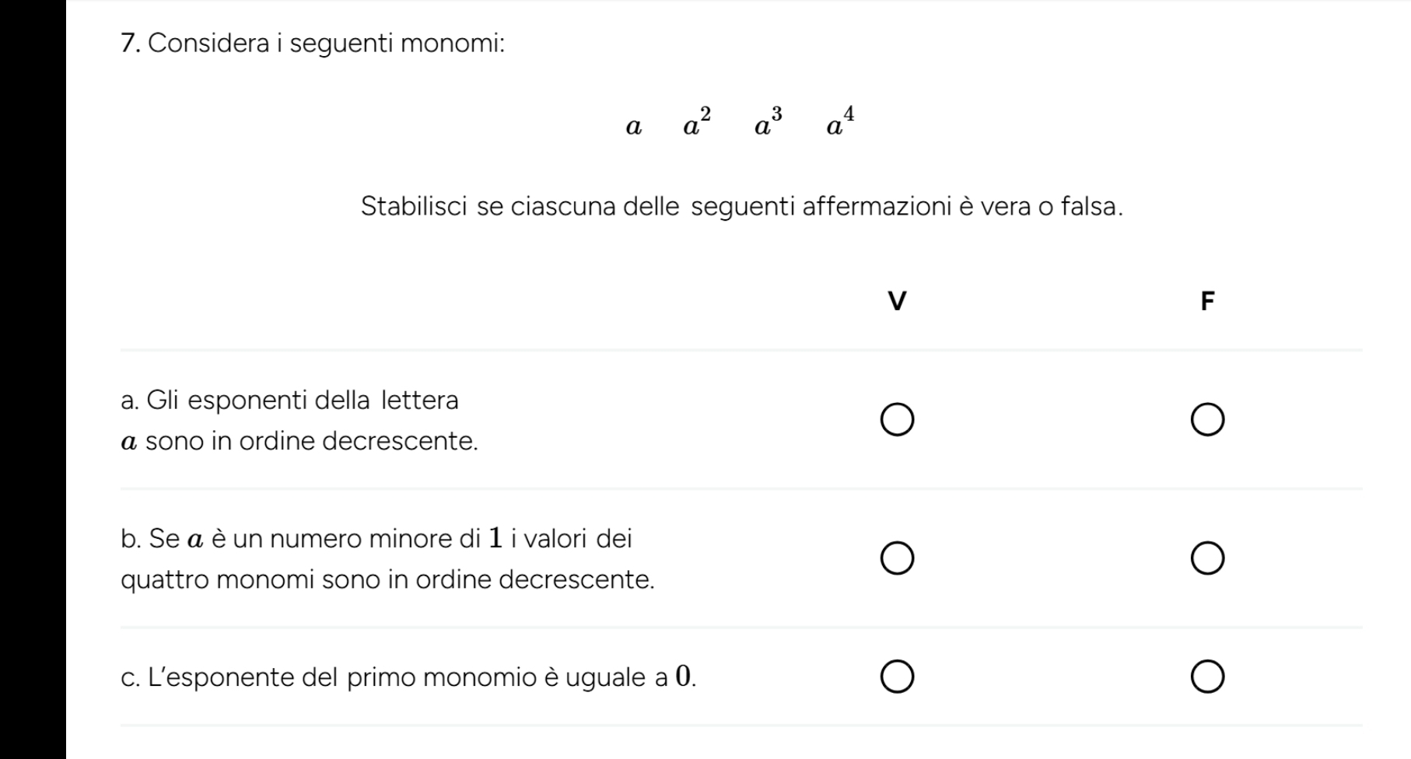The height and width of the screenshot is (759, 1411).
Task: Click the first monomial a in the list
Action: click(634, 128)
